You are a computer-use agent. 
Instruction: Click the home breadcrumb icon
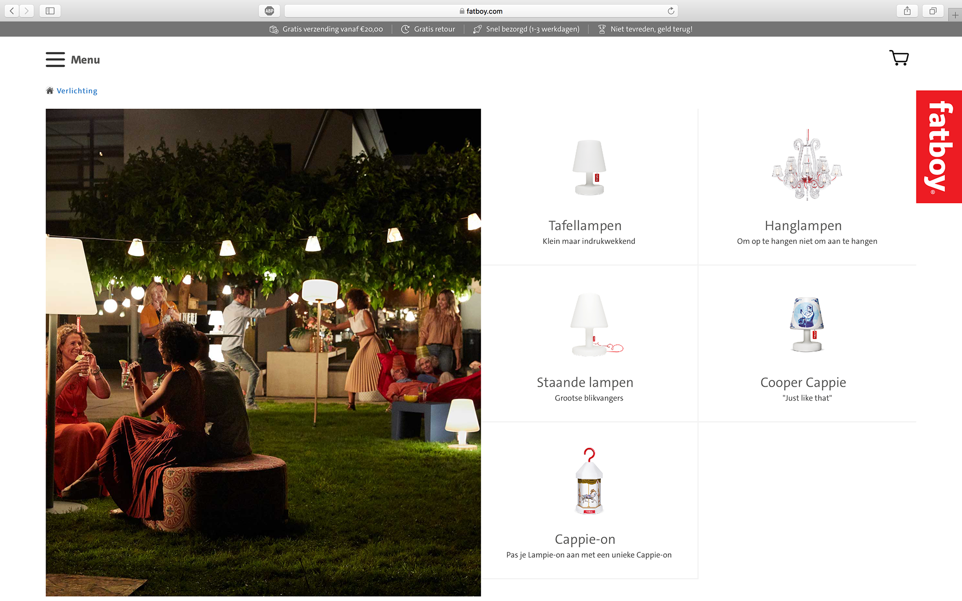pos(50,91)
